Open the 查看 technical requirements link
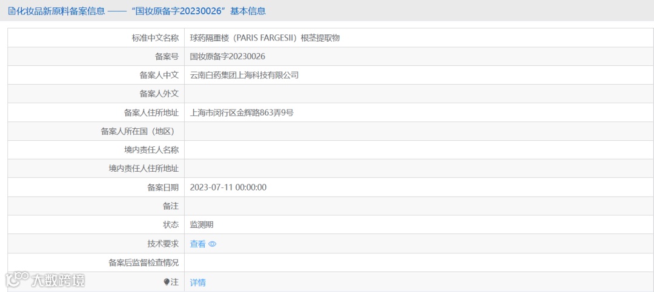Screen dimensions: 654x292 coord(197,244)
